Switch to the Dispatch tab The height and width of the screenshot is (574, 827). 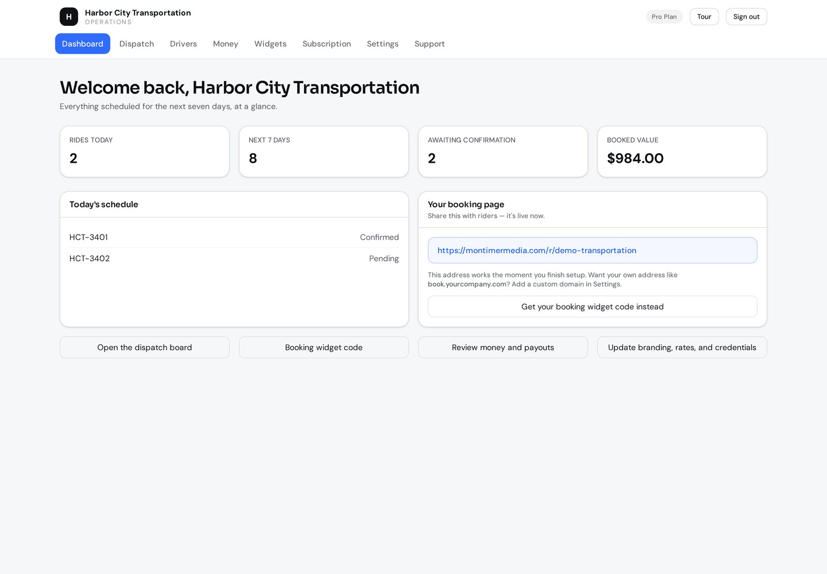[x=136, y=44]
